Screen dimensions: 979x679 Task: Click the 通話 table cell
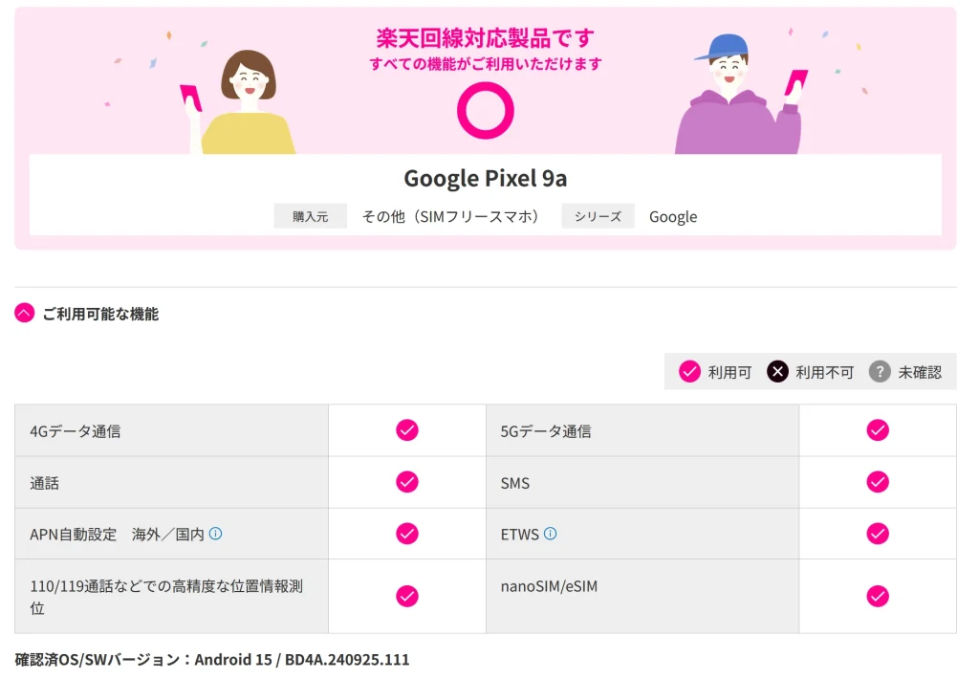click(172, 482)
